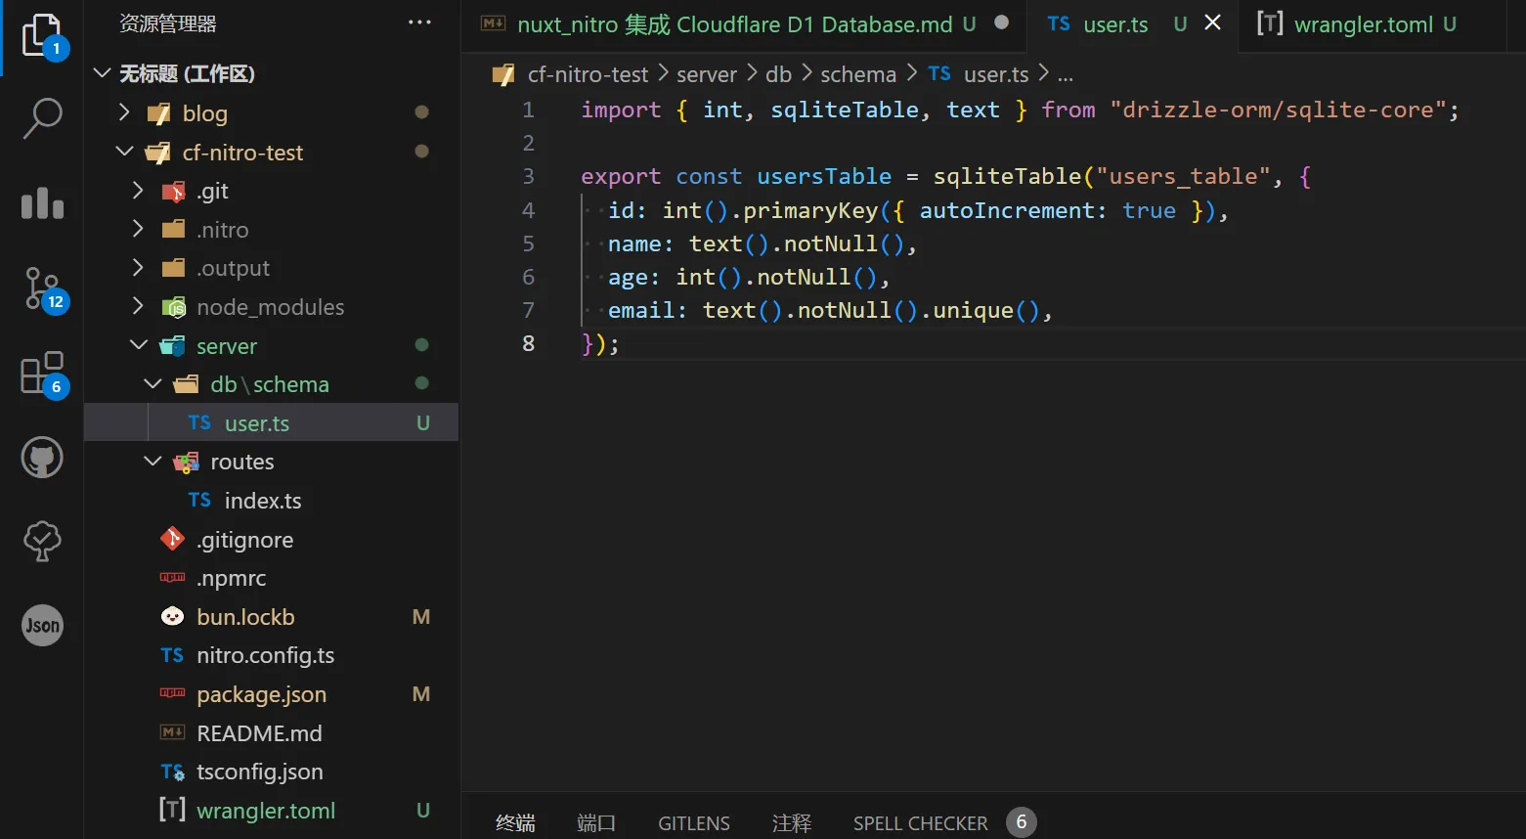Open the schema breadcrumb above the editor

(x=857, y=73)
